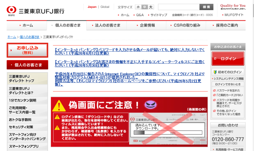Screen dimensions: 254x151
Task: Click 初めてのログイン button
Action: tap(228, 72)
